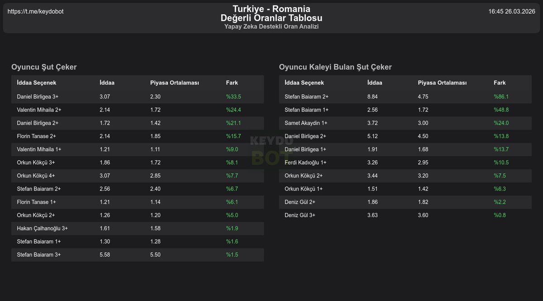Image resolution: width=543 pixels, height=301 pixels.
Task: Click the %21.1 Fark value
Action: (x=233, y=123)
